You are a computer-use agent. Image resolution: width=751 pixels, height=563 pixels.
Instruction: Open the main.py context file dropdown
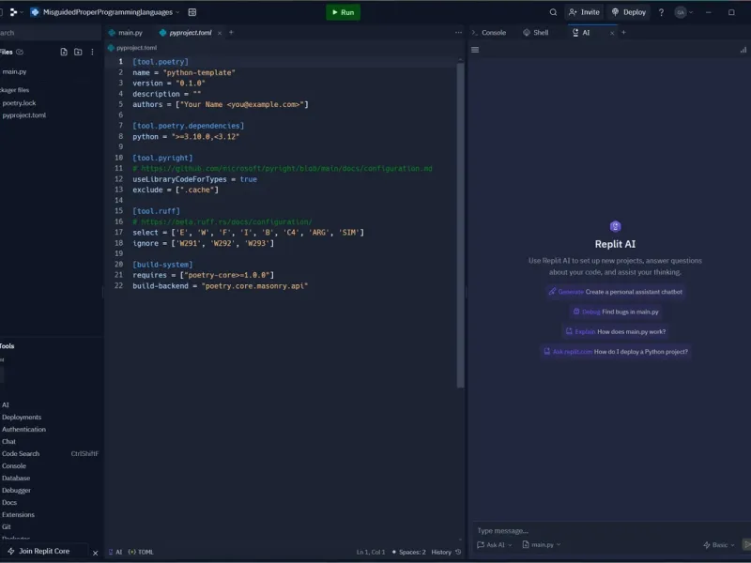(x=542, y=545)
